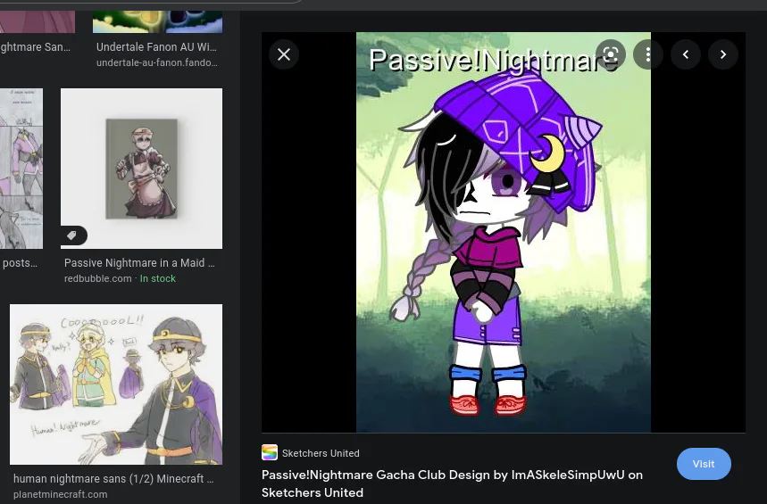The width and height of the screenshot is (767, 504).
Task: Open 'Passive Nightmare in a Maid' title
Action: [139, 263]
